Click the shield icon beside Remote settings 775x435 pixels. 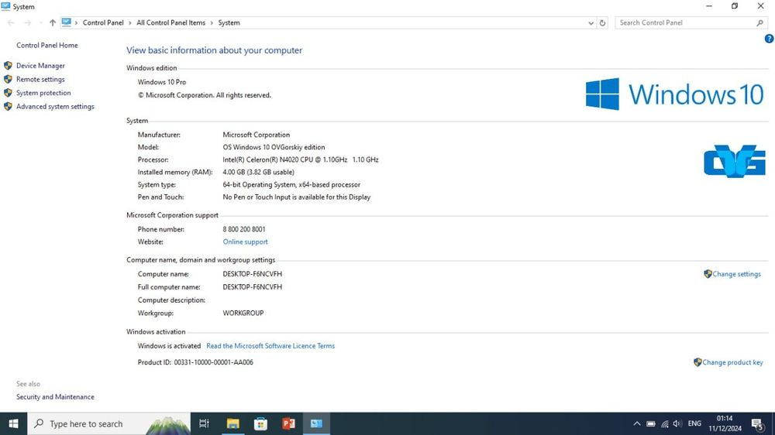coord(8,79)
